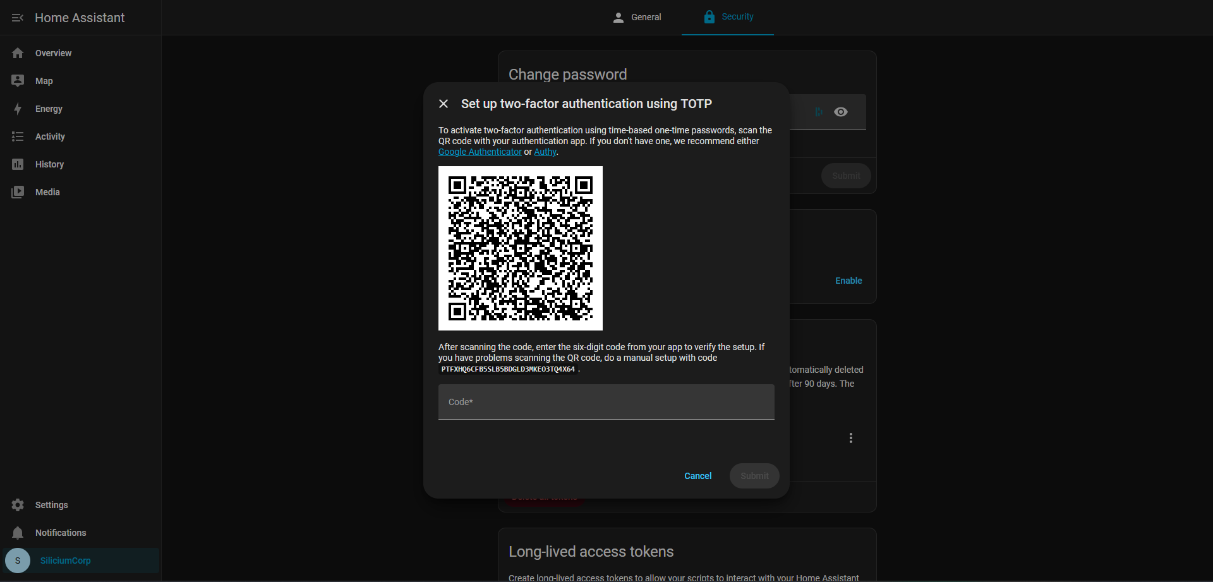Click the Long-lived access tokens heading
The image size is (1213, 582).
pyautogui.click(x=591, y=552)
